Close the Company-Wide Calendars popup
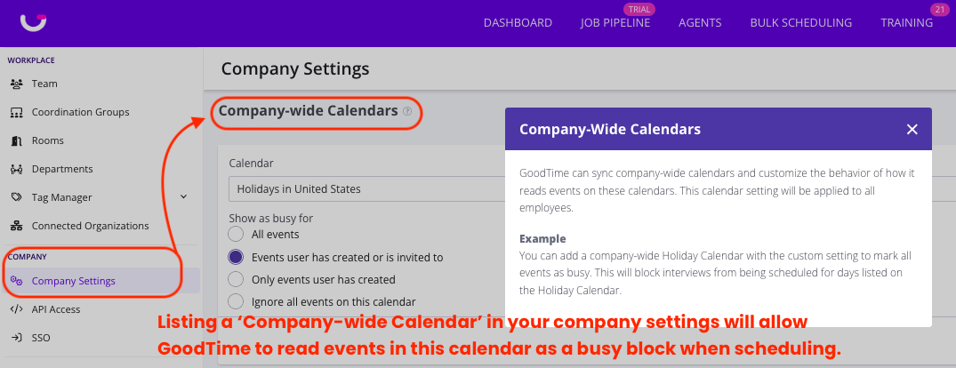Viewport: 956px width, 368px height. (912, 130)
